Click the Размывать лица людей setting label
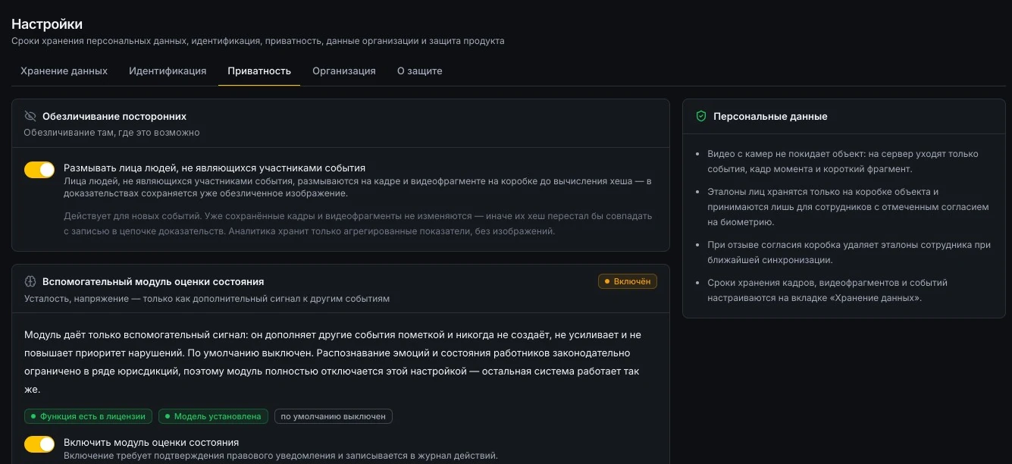This screenshot has width=1012, height=464. [x=215, y=168]
